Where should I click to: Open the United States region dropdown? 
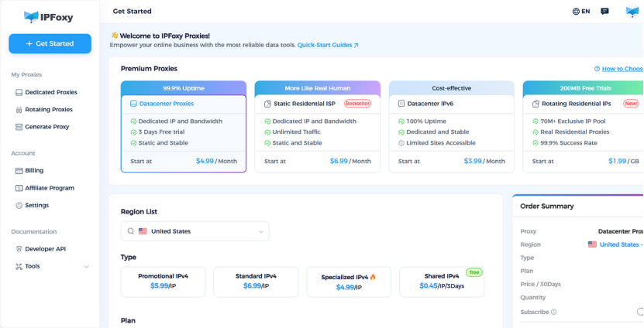coord(195,231)
